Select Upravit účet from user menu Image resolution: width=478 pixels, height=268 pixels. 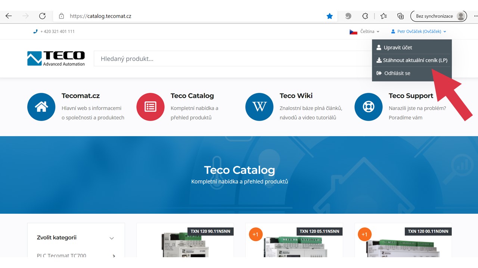click(x=398, y=48)
